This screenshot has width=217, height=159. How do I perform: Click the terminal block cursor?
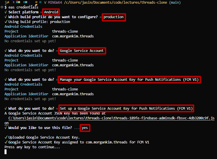tap(6, 152)
